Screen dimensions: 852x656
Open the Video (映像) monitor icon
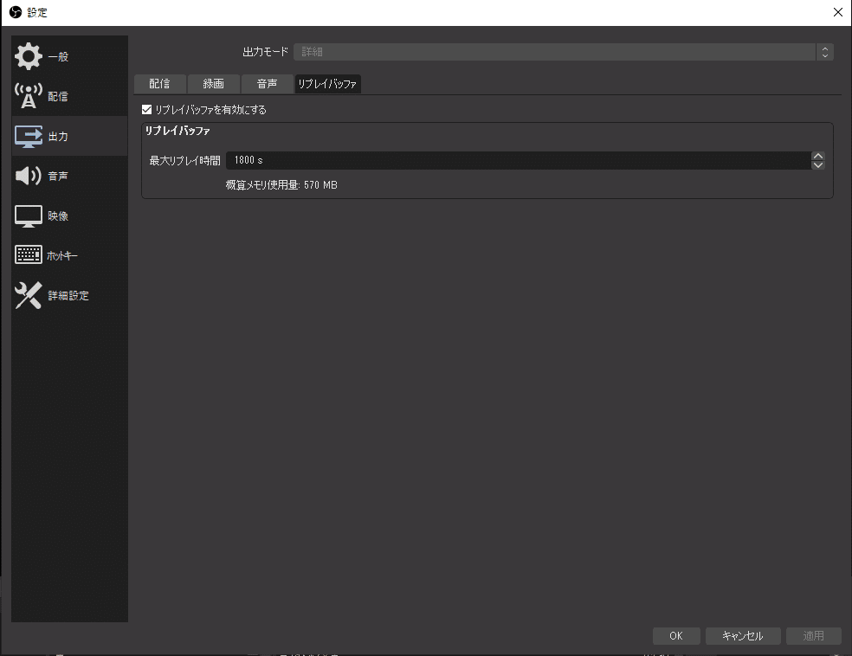click(29, 216)
